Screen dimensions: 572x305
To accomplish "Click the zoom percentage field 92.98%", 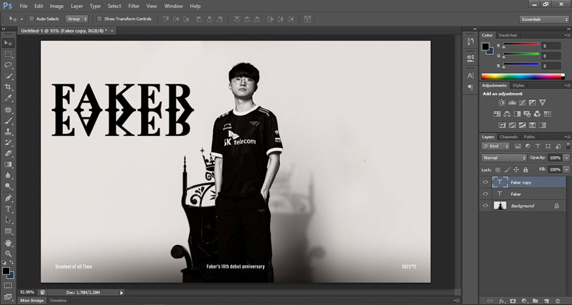I will [27, 292].
